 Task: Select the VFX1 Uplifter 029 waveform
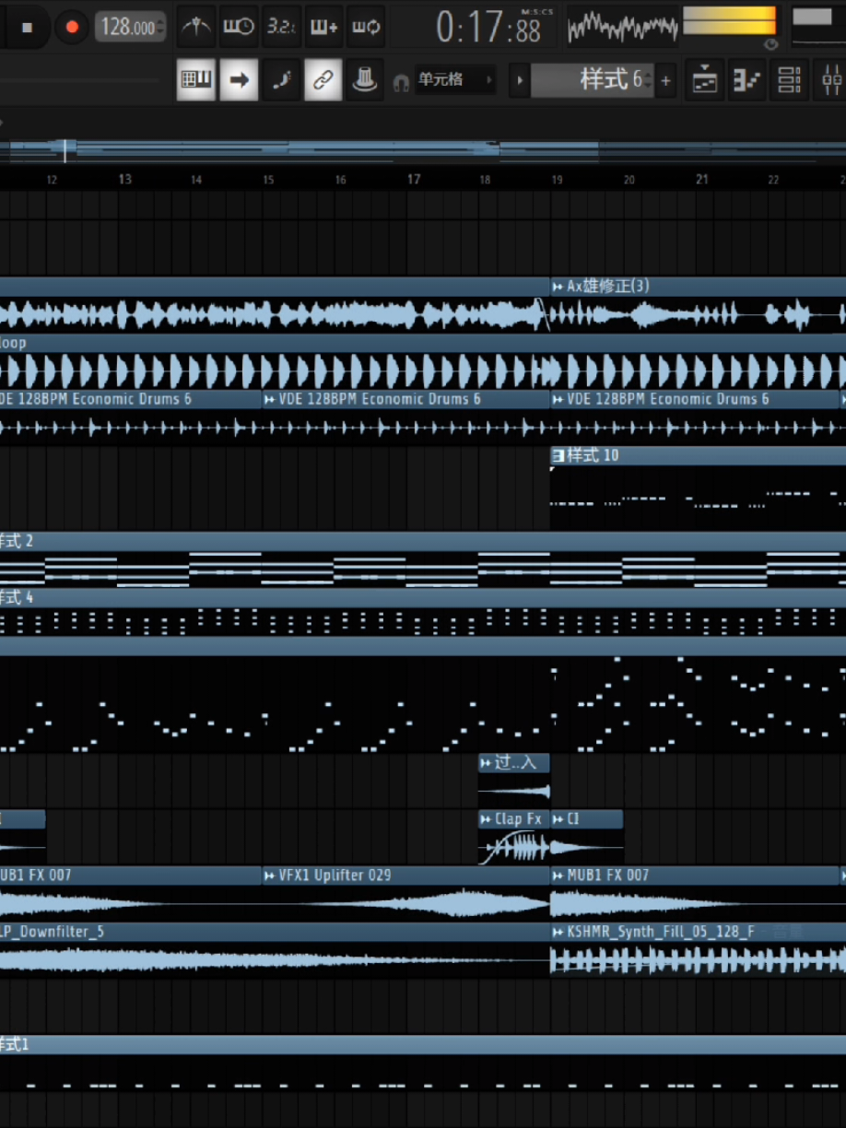click(x=405, y=903)
